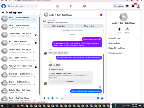The width and height of the screenshot is (144, 108).
Task: Open the purple conversation information icon
Action: click(x=101, y=15)
